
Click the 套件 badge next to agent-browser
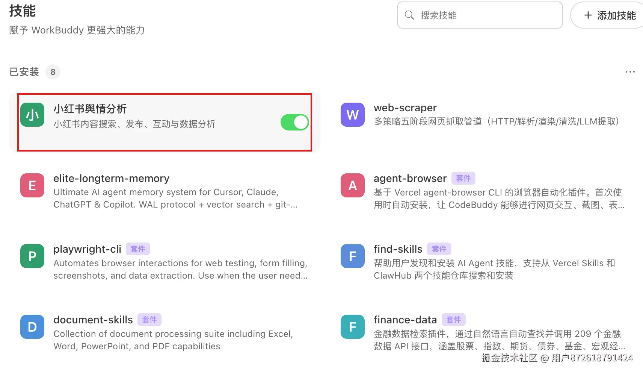click(x=463, y=178)
